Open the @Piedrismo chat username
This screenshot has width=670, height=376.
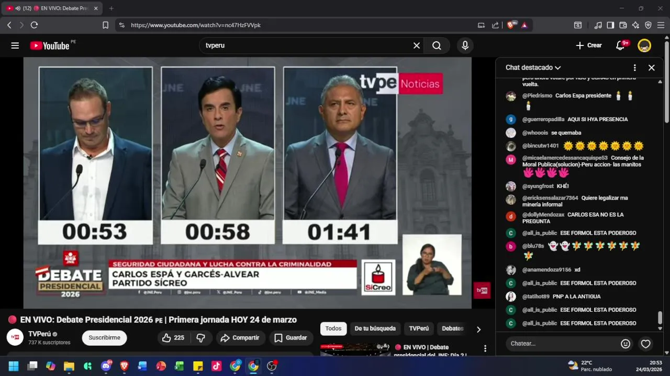537,96
